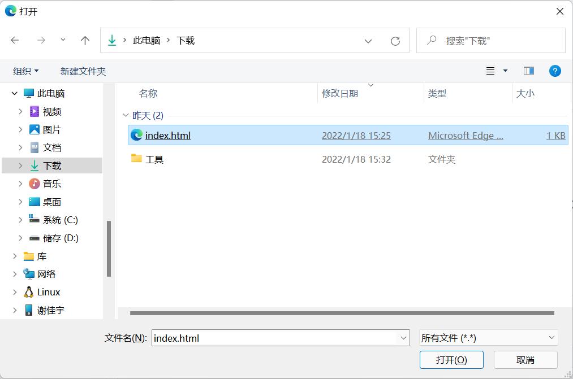Image resolution: width=573 pixels, height=379 pixels.
Task: Go up one folder level
Action: pos(85,41)
